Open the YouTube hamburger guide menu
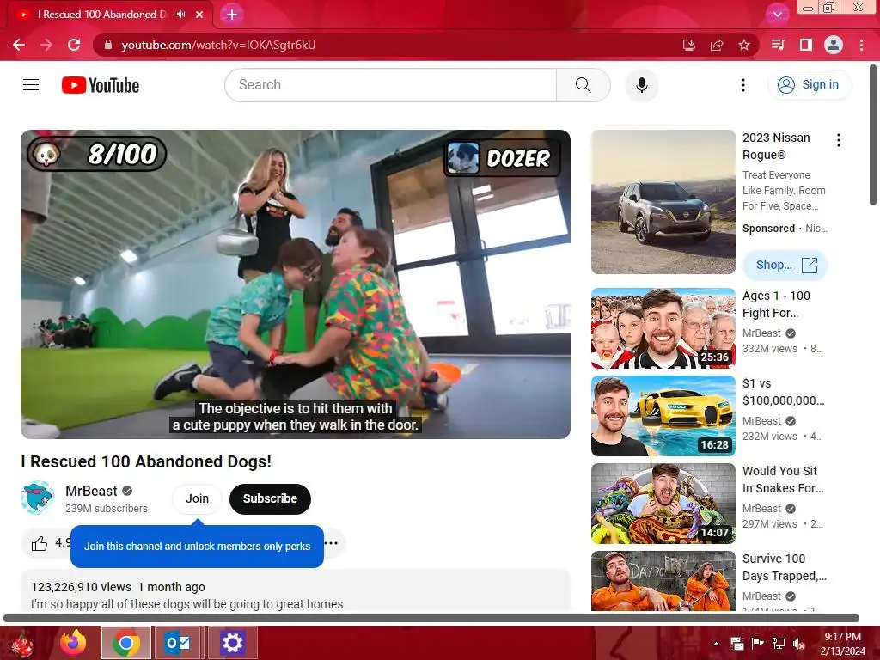The width and height of the screenshot is (880, 660). 31,85
